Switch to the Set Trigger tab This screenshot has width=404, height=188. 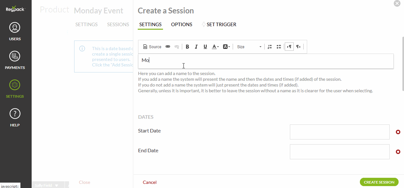[x=219, y=25]
